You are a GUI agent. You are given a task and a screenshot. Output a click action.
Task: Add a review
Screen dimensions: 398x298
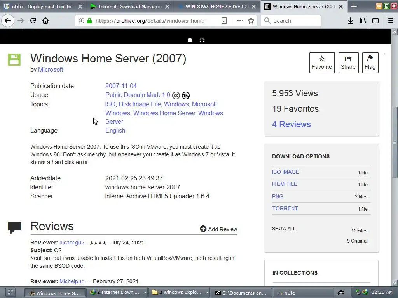(218, 229)
